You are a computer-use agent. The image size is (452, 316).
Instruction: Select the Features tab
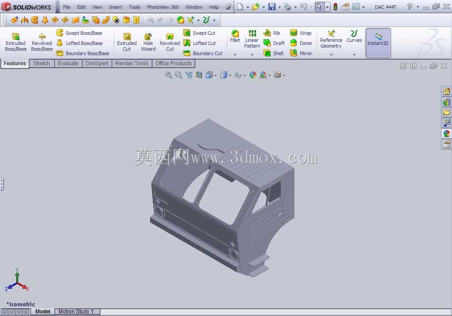15,63
